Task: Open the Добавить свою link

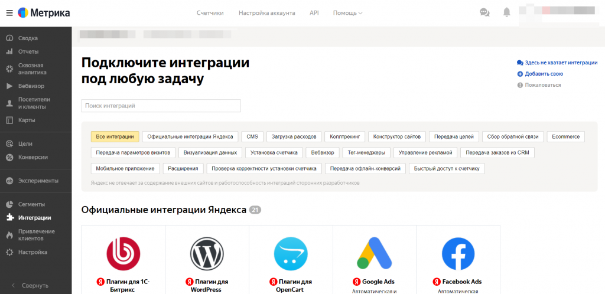Action: [x=544, y=74]
